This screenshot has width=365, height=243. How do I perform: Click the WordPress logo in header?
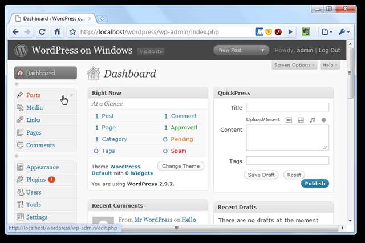pos(21,50)
